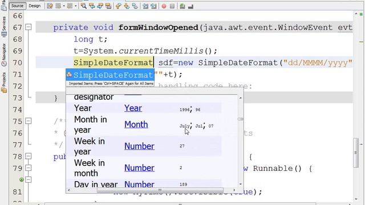Click Shift Line Right icon
The height and width of the screenshot is (205, 365).
[x=153, y=6]
